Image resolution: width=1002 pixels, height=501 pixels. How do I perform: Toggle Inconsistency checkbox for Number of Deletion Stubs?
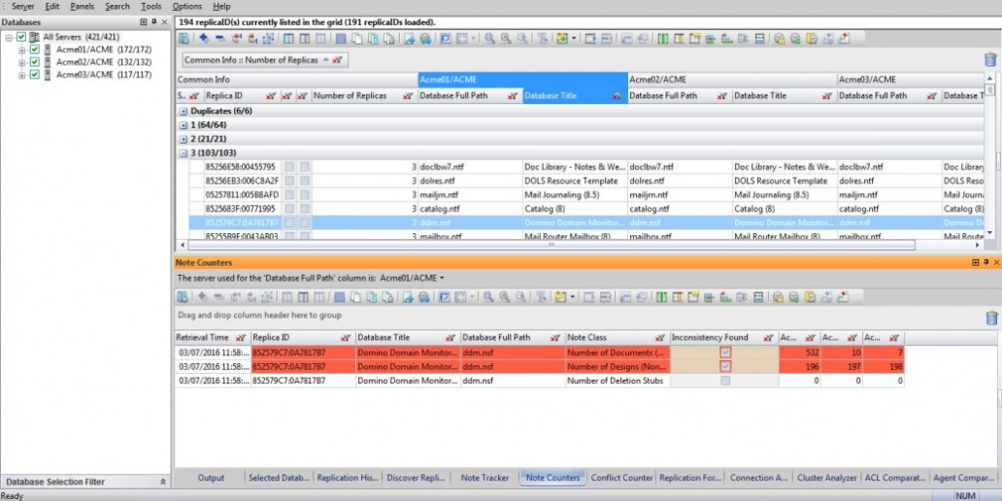725,381
